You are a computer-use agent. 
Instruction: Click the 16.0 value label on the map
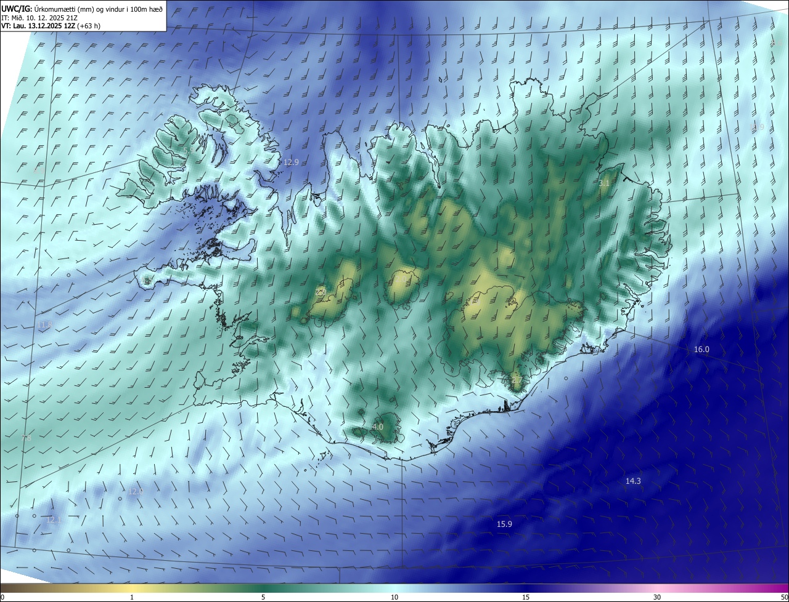(x=701, y=350)
